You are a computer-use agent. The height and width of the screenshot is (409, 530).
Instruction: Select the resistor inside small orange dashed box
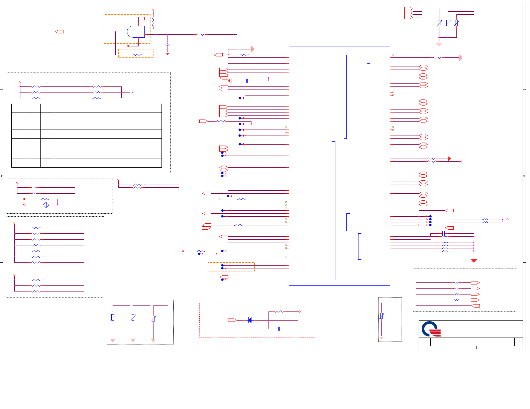[x=137, y=55]
